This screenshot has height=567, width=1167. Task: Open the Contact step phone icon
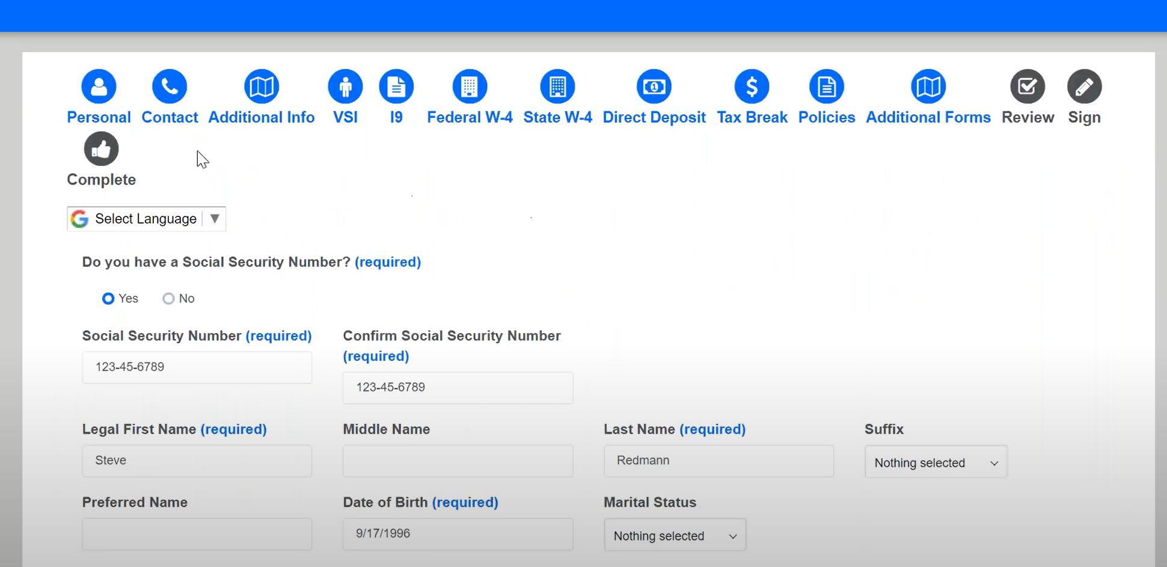[x=170, y=87]
